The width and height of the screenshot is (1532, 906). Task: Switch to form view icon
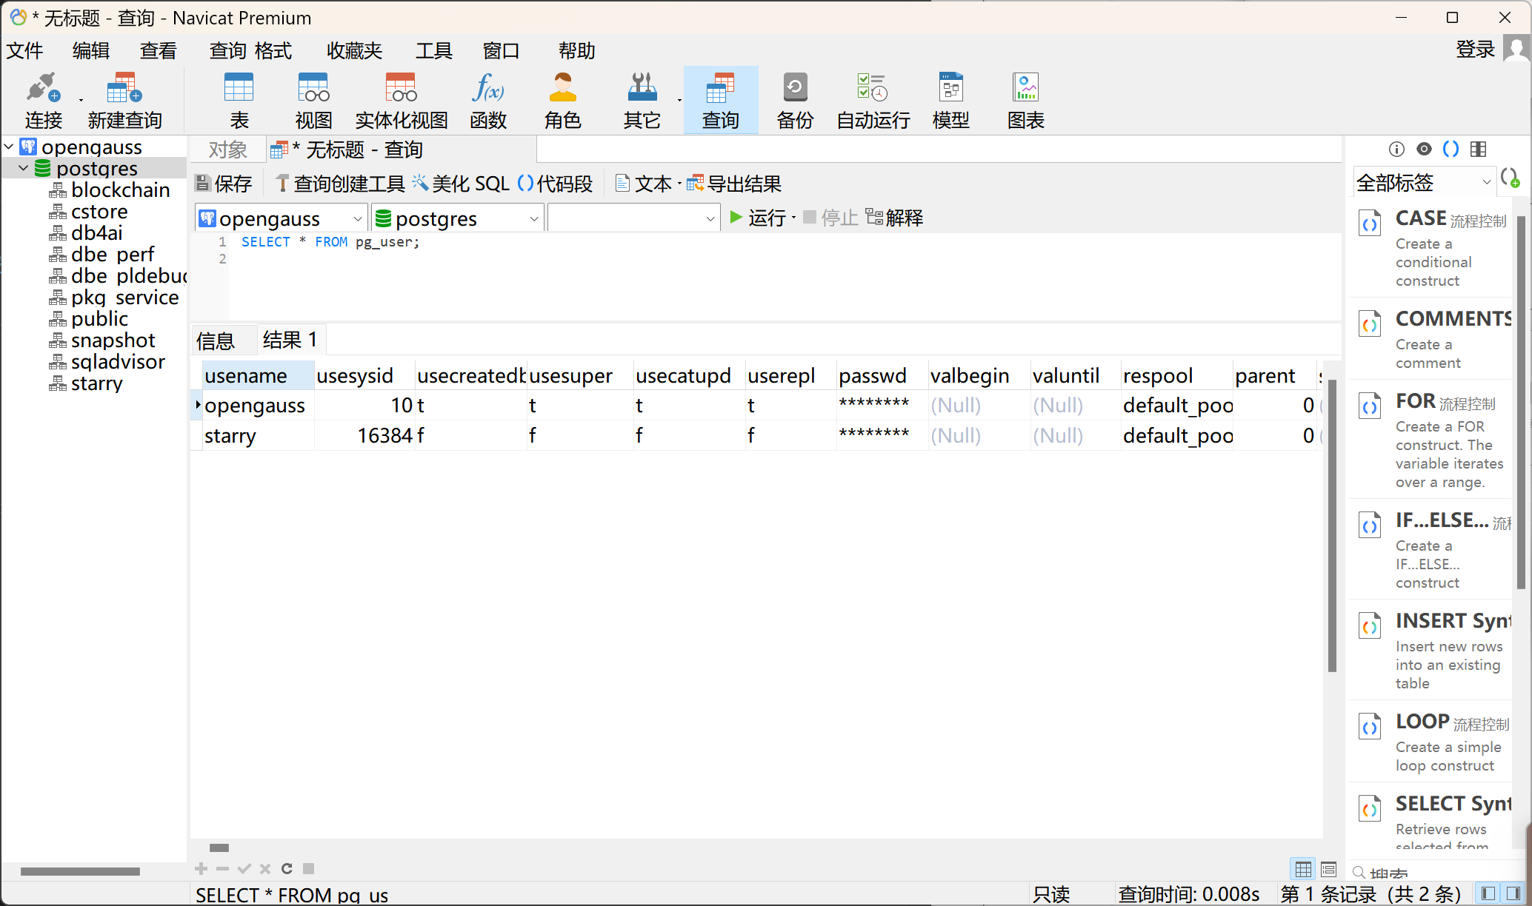click(1328, 869)
